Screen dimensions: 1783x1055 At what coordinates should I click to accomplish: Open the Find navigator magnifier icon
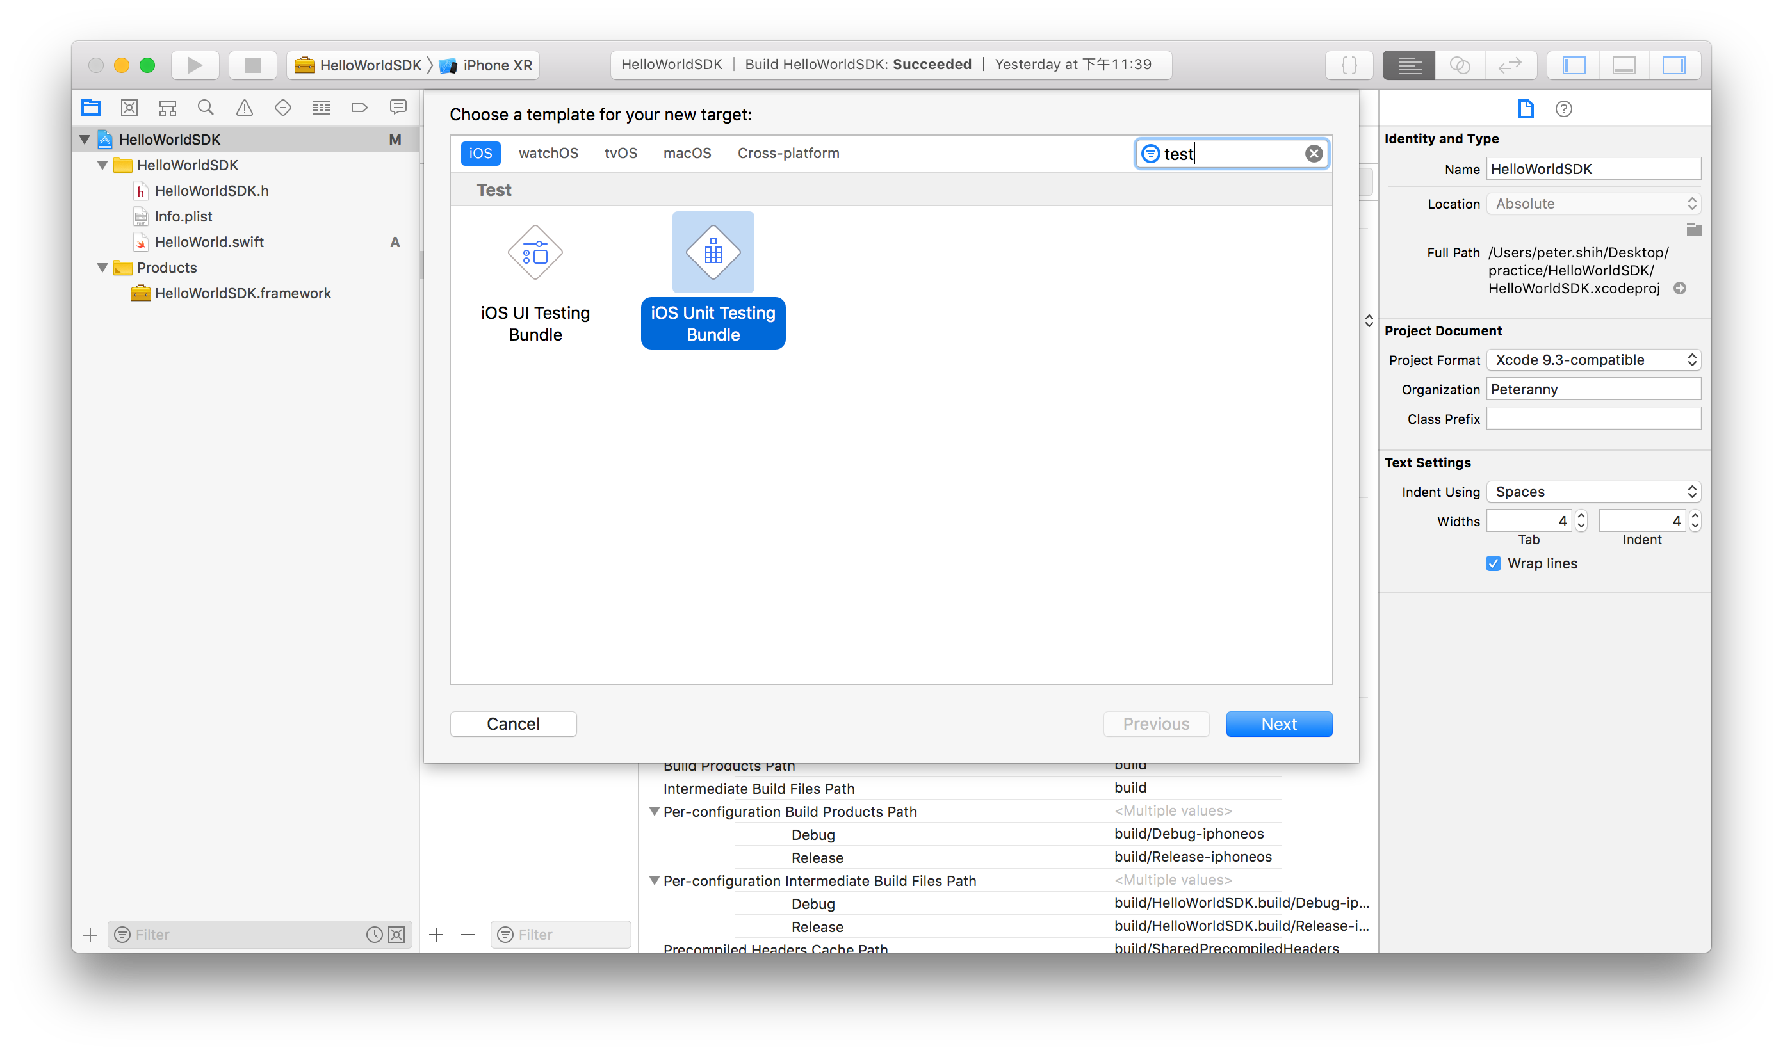[206, 108]
